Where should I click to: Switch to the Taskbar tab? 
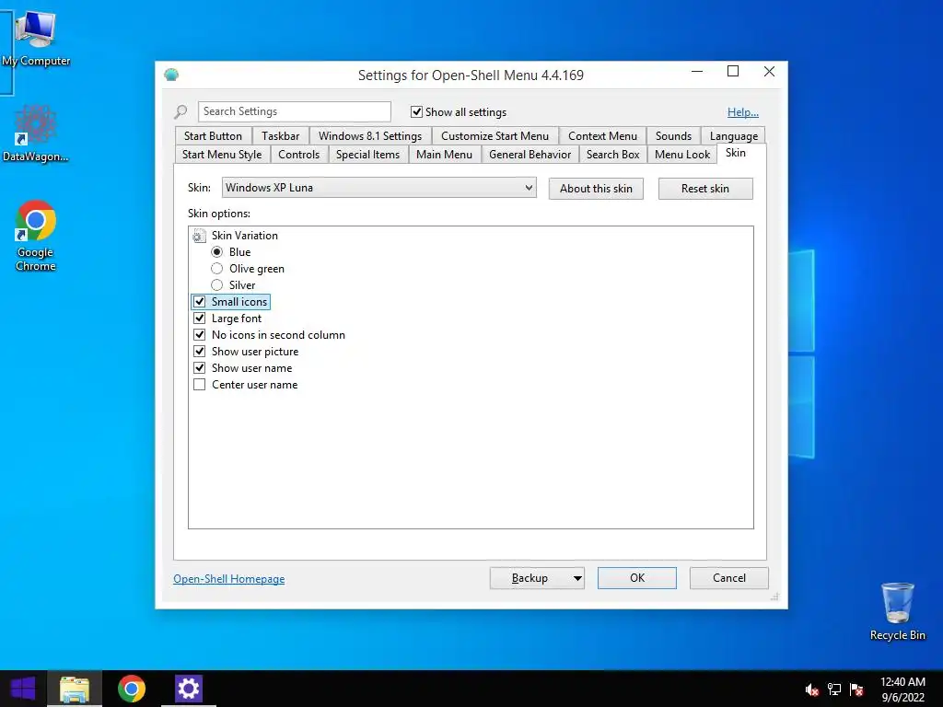[280, 136]
